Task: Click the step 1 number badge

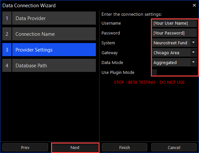Action: pos(7,18)
